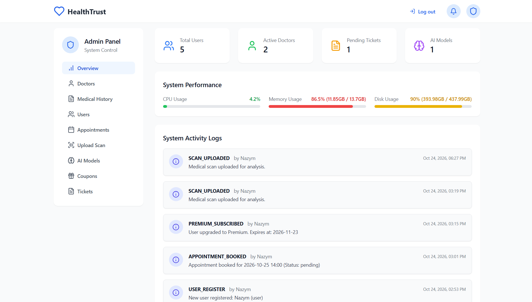Click the Oct 24, 2026, 06:27 PM timestamp
Viewport: 532px width, 302px height.
tap(444, 158)
